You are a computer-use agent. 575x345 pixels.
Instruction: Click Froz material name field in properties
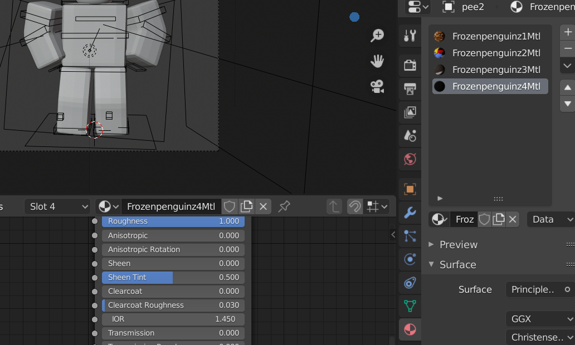tap(464, 219)
